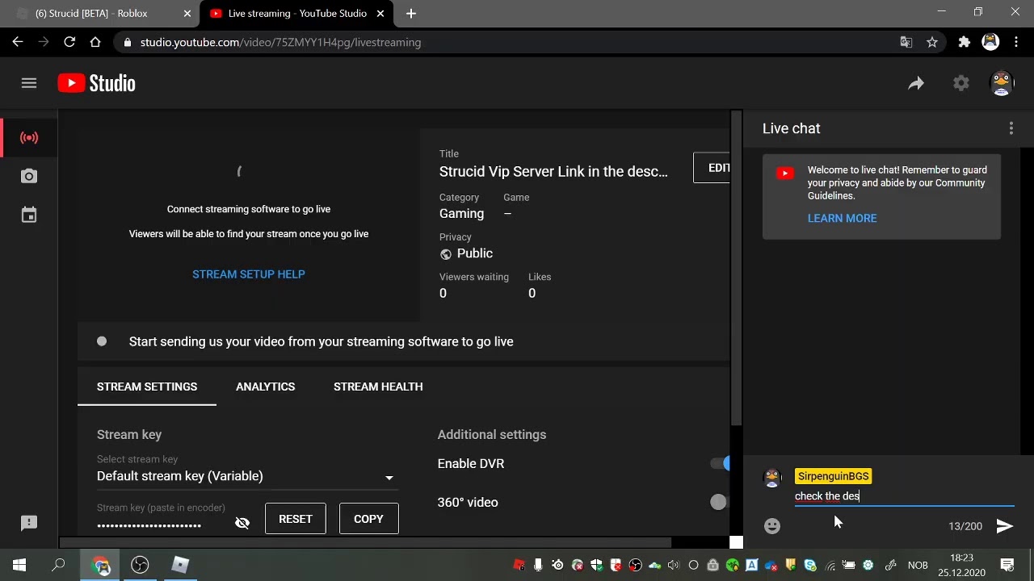Switch to the Analytics tab
Screen dimensions: 1034x581
click(265, 387)
